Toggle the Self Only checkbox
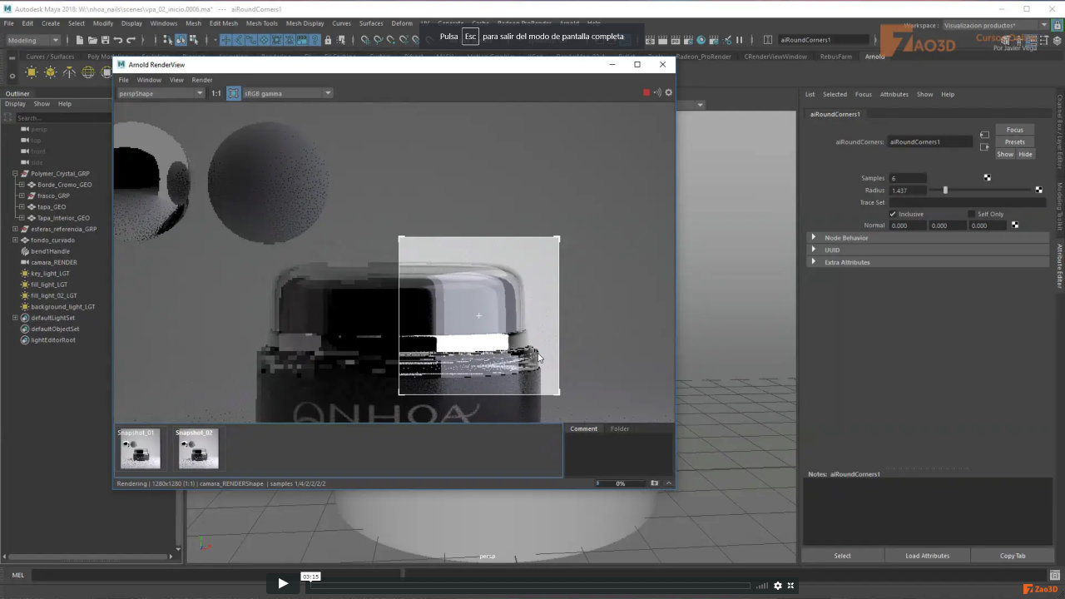Image resolution: width=1065 pixels, height=599 pixels. tap(971, 214)
